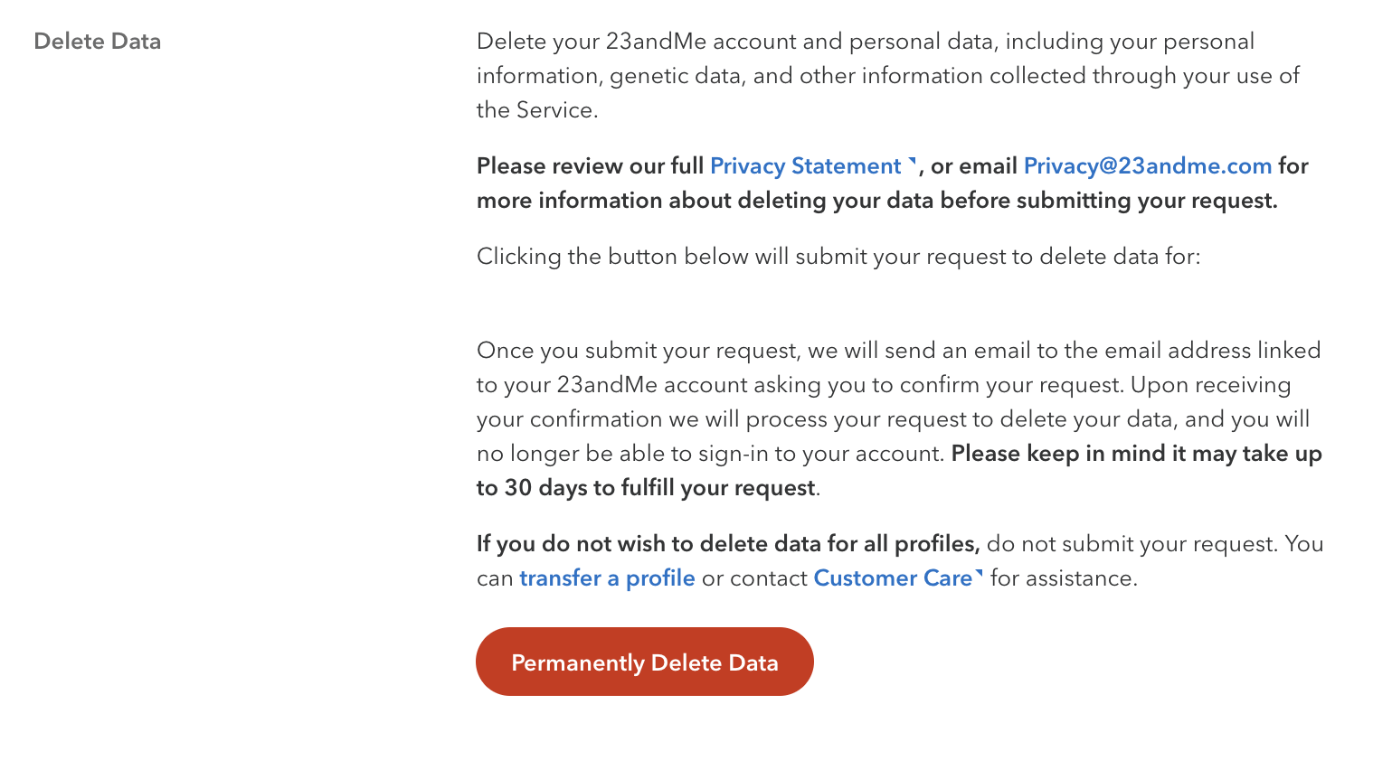This screenshot has height=770, width=1373.
Task: Click bold 'If you do not wish to delete' text
Action: point(728,544)
